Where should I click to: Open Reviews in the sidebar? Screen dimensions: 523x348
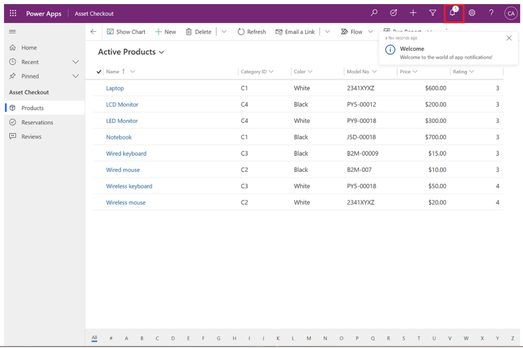point(31,136)
